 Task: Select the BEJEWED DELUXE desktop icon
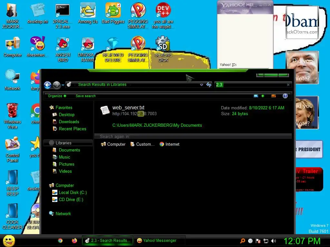pos(113,49)
